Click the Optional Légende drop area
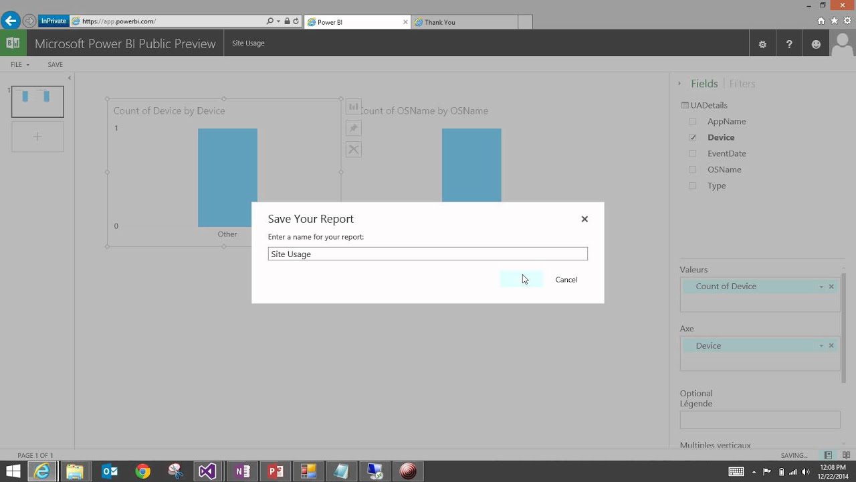 (760, 420)
